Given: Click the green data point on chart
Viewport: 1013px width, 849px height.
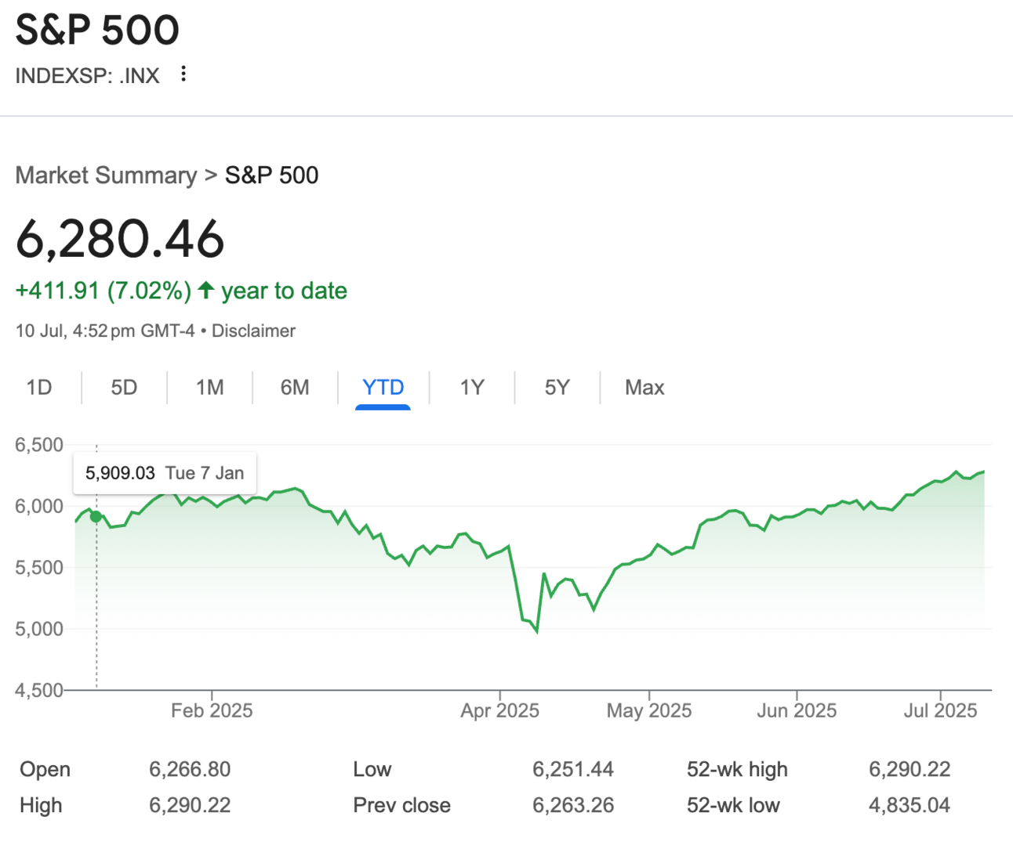Looking at the screenshot, I should coord(96,516).
